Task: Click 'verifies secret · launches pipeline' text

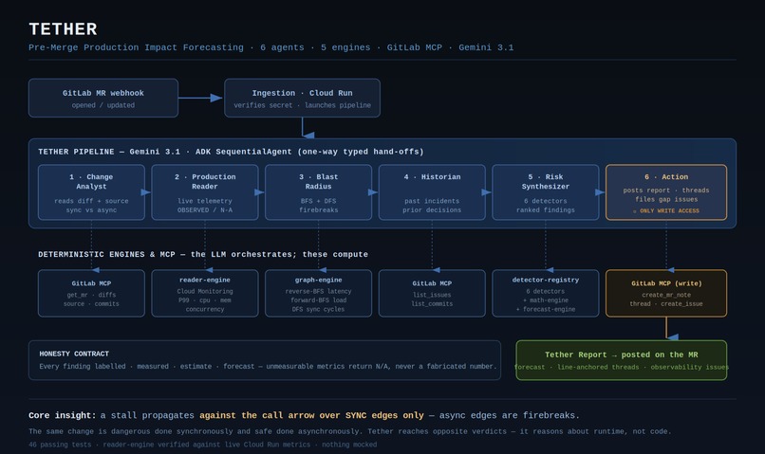Action: coord(302,105)
